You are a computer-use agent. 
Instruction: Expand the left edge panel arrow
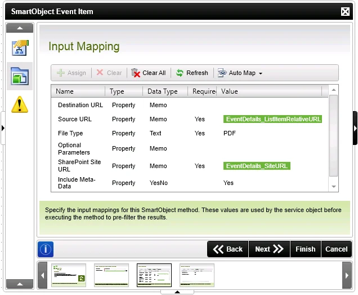click(3, 128)
